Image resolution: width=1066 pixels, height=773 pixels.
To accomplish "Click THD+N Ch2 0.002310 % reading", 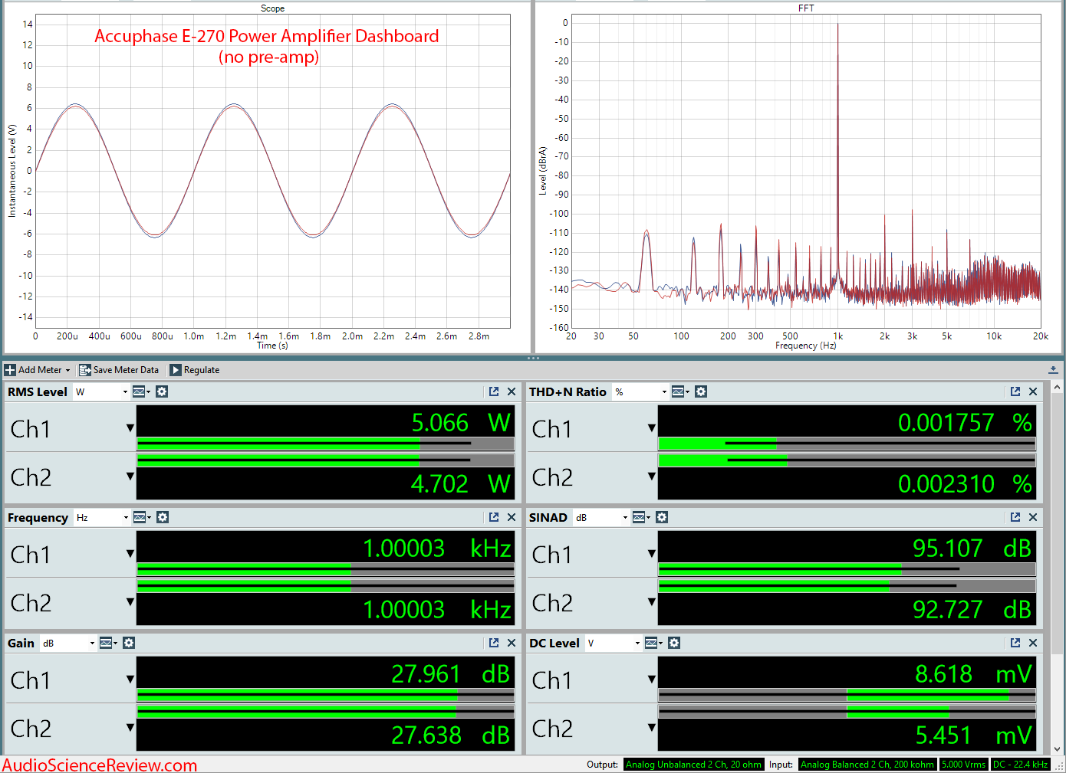I will click(965, 483).
